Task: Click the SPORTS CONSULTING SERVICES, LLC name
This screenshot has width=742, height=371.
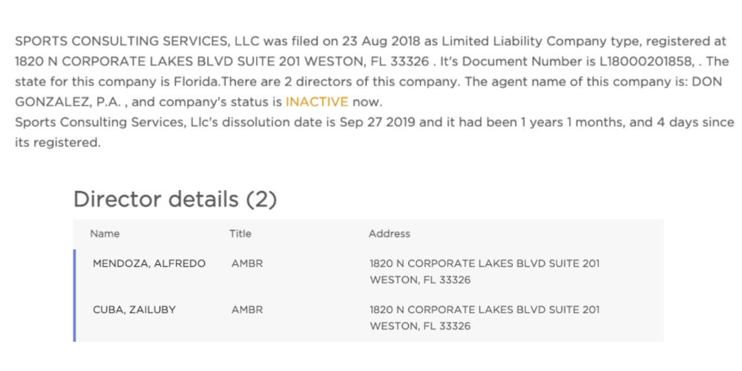Action: coord(137,41)
